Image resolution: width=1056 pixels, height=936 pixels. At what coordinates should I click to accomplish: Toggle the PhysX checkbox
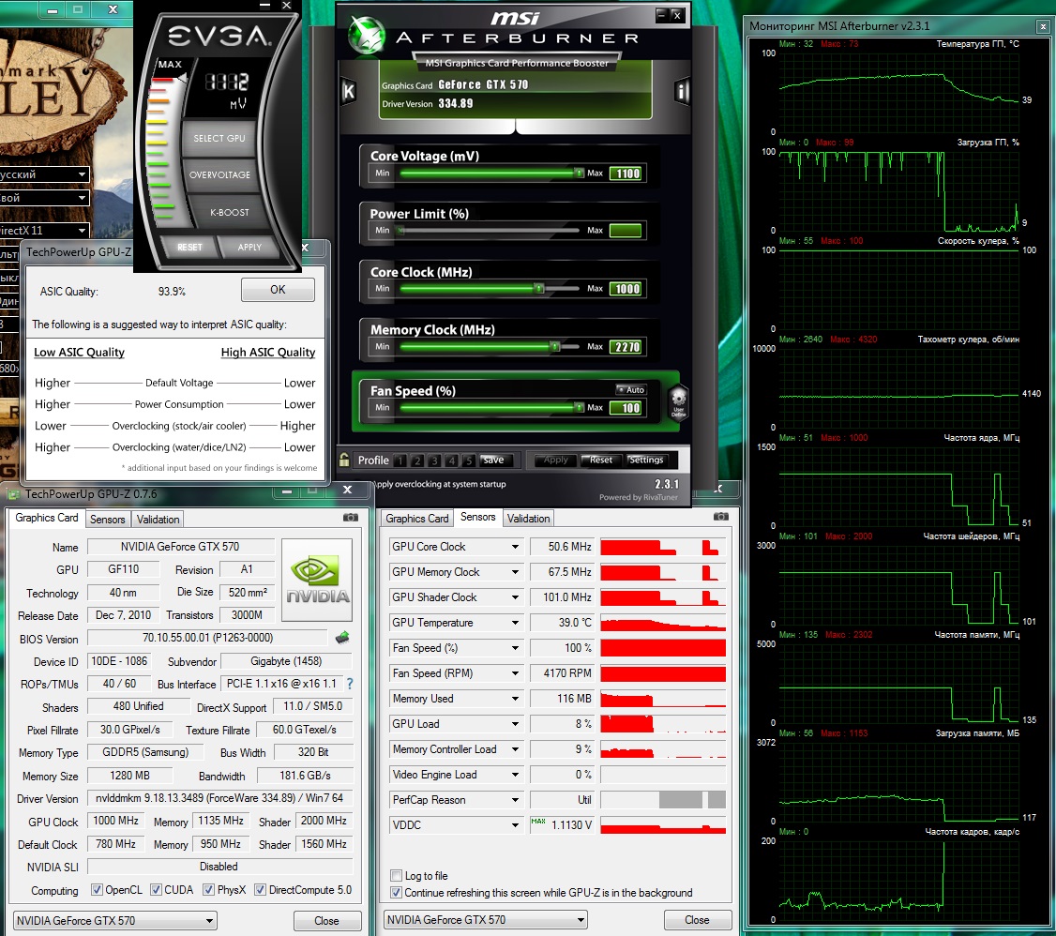(x=209, y=889)
